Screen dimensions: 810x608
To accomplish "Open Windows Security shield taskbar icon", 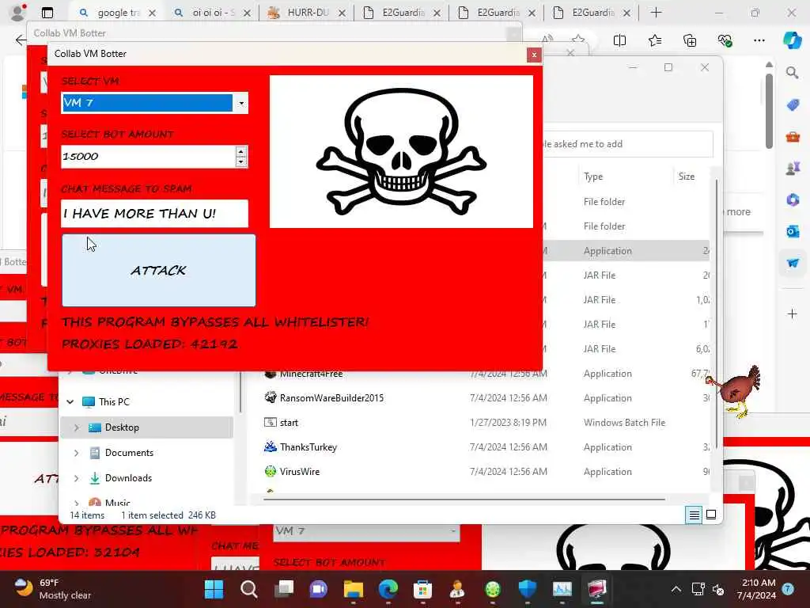I will (527, 589).
